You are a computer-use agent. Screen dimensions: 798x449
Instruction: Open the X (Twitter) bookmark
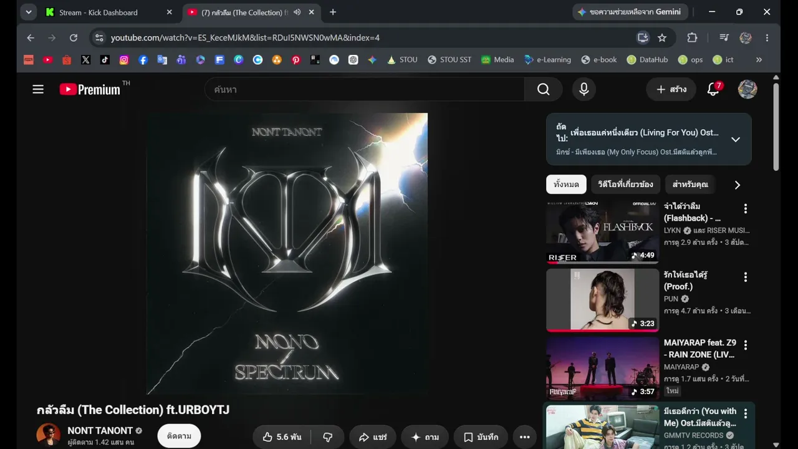coord(85,60)
